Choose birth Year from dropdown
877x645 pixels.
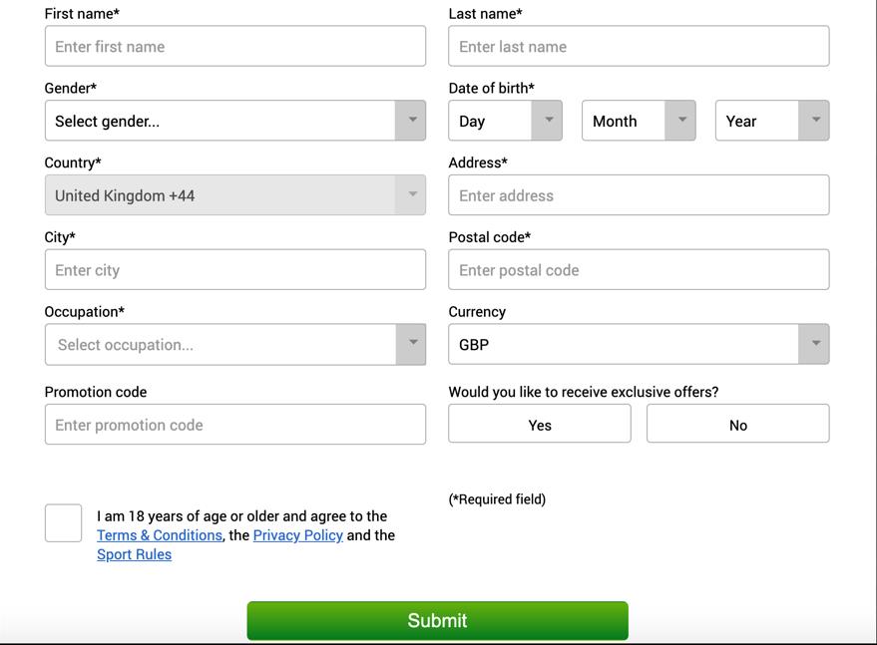pos(772,121)
